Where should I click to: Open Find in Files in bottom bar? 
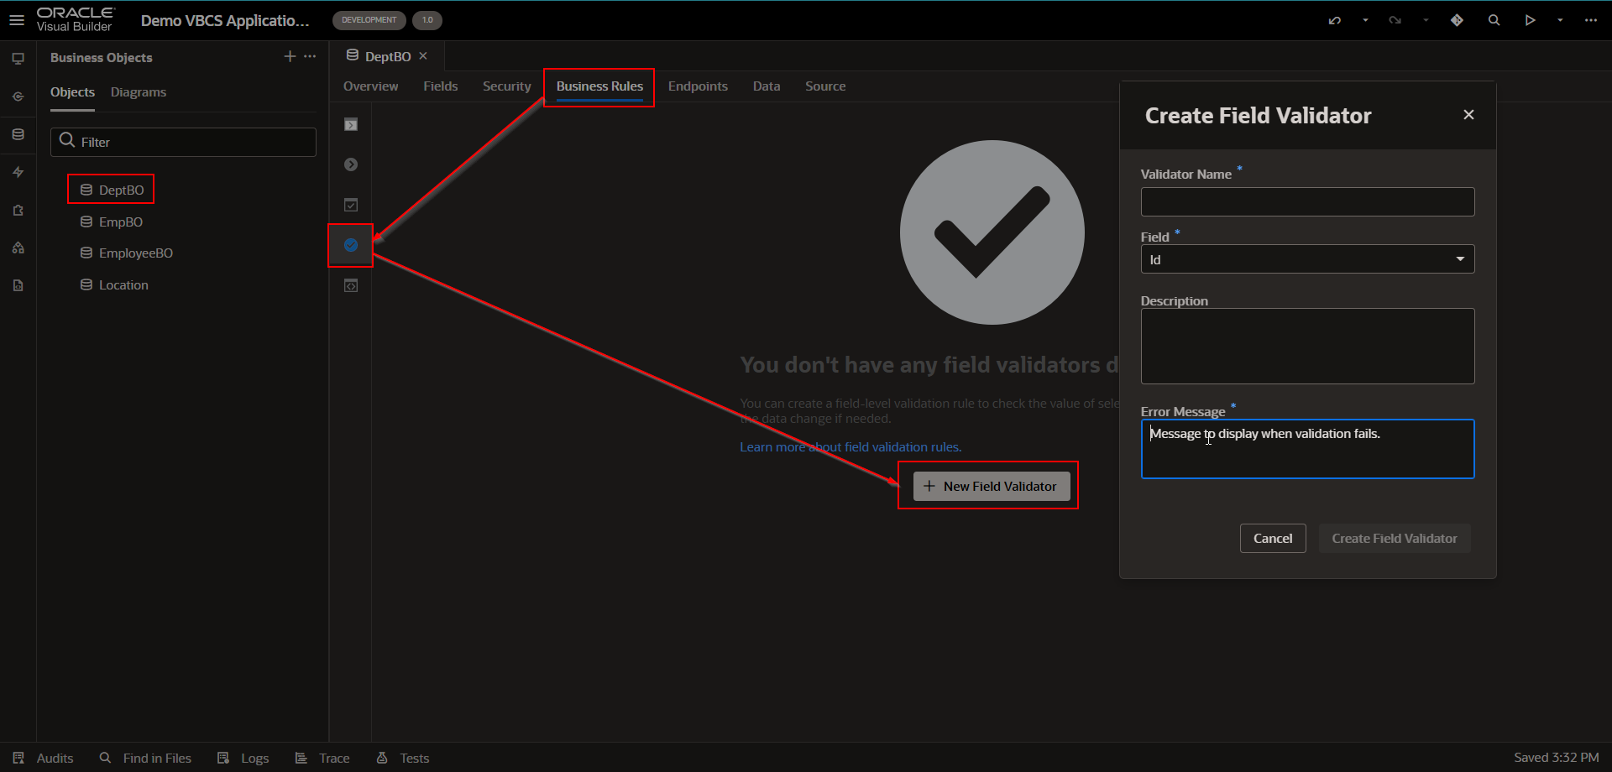coord(145,758)
